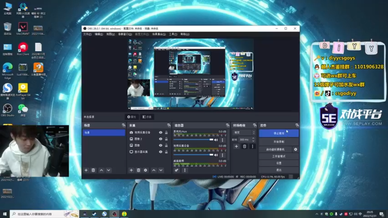Viewport: 388px width, 218px height.
Task: Open 设置 settings in the Controls panel
Action: tap(279, 163)
